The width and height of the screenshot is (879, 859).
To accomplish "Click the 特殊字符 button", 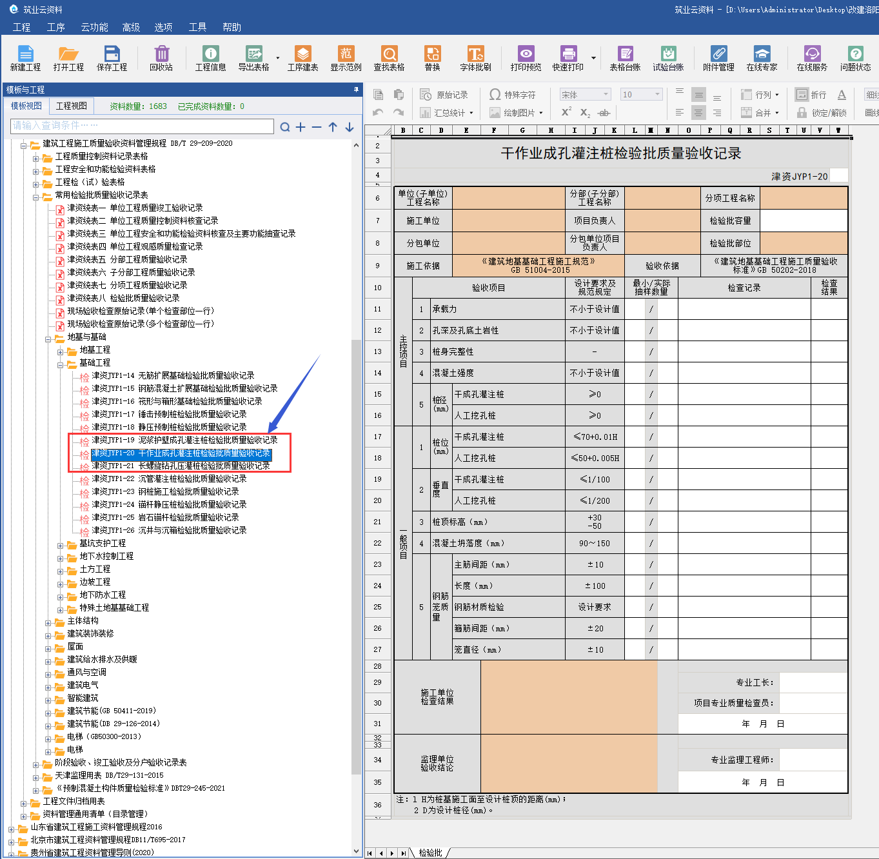I will pos(513,95).
